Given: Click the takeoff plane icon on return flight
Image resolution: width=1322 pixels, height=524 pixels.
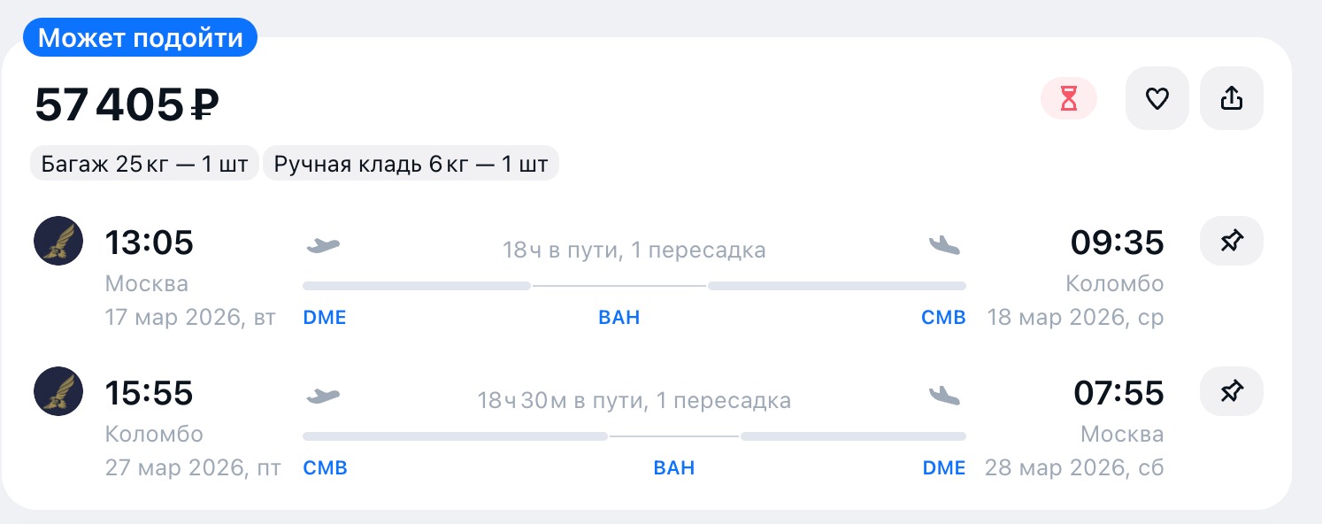Looking at the screenshot, I should pyautogui.click(x=323, y=396).
